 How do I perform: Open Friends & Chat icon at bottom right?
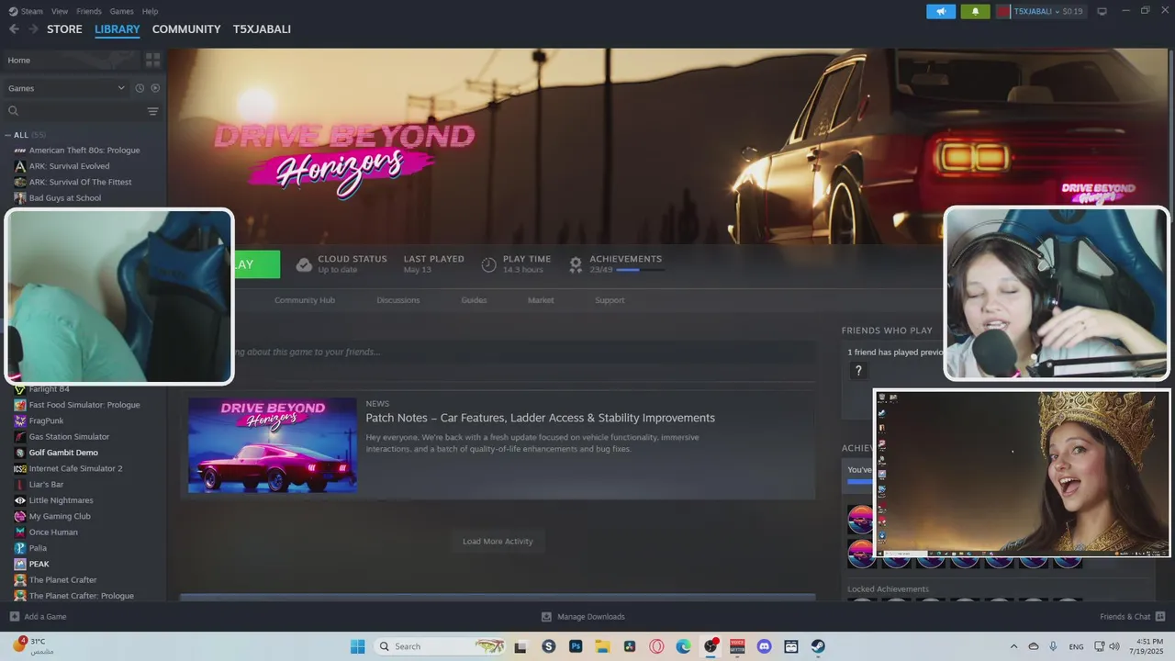click(x=1160, y=616)
